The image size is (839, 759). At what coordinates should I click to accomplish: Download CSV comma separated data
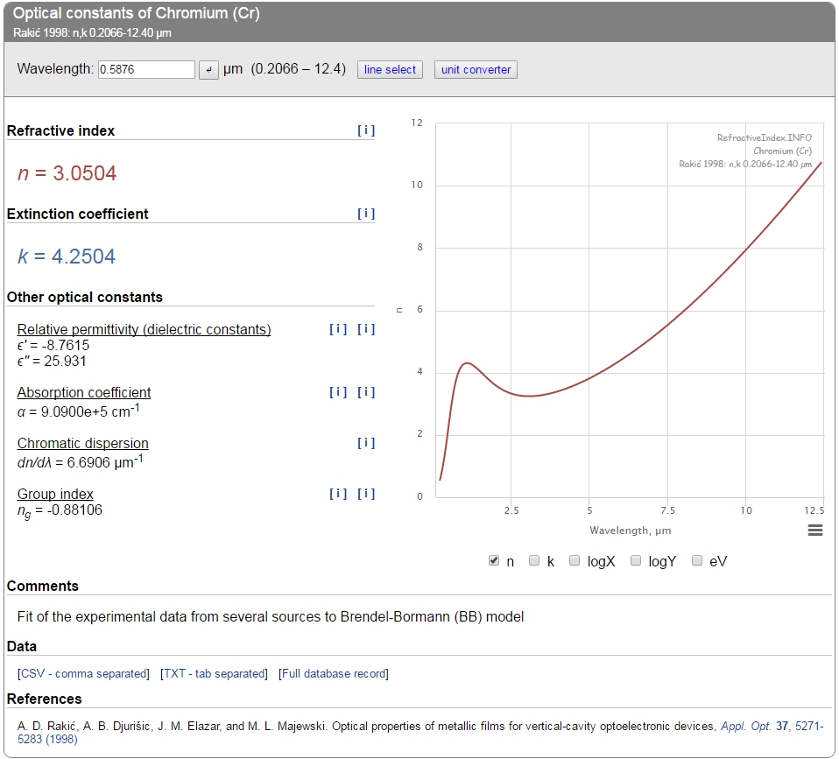[x=84, y=674]
